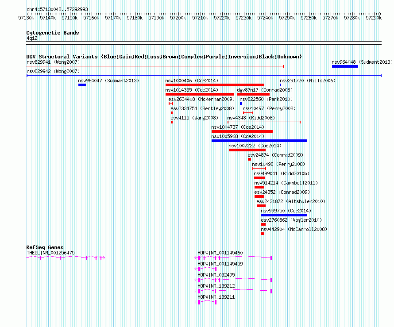Click the HOPX|NM_001145460 transcript label
Viewport: 394px width, 327px height.
click(x=220, y=253)
